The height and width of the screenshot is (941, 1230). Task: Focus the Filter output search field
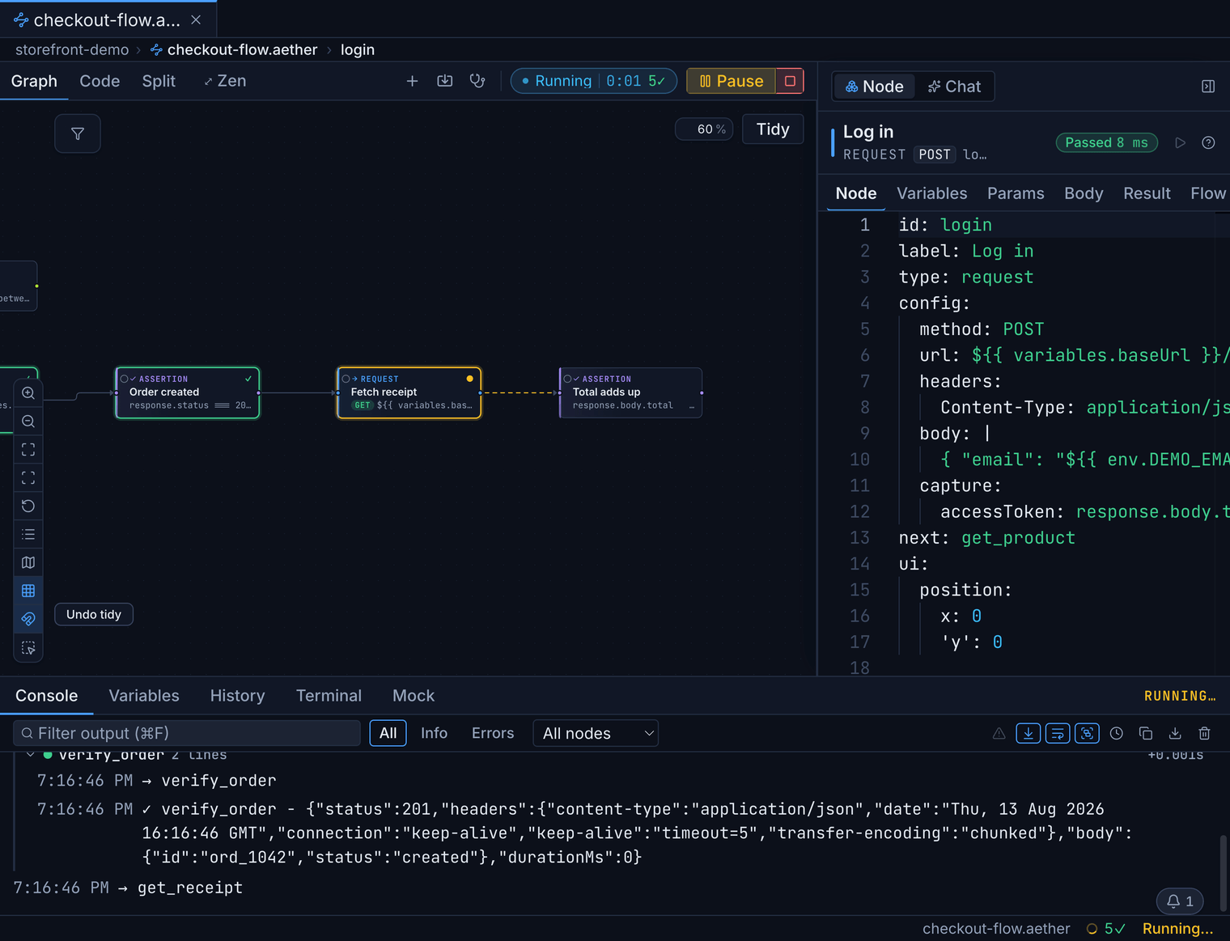click(x=187, y=733)
